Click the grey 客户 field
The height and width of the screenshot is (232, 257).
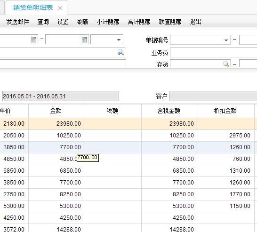click(x=213, y=96)
